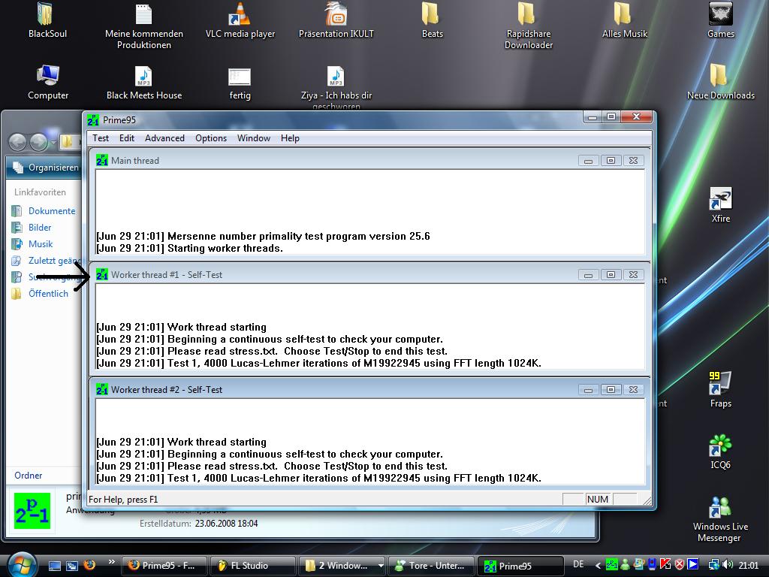Image resolution: width=769 pixels, height=577 pixels.
Task: Select the Computer desktop icon
Action: [x=47, y=83]
